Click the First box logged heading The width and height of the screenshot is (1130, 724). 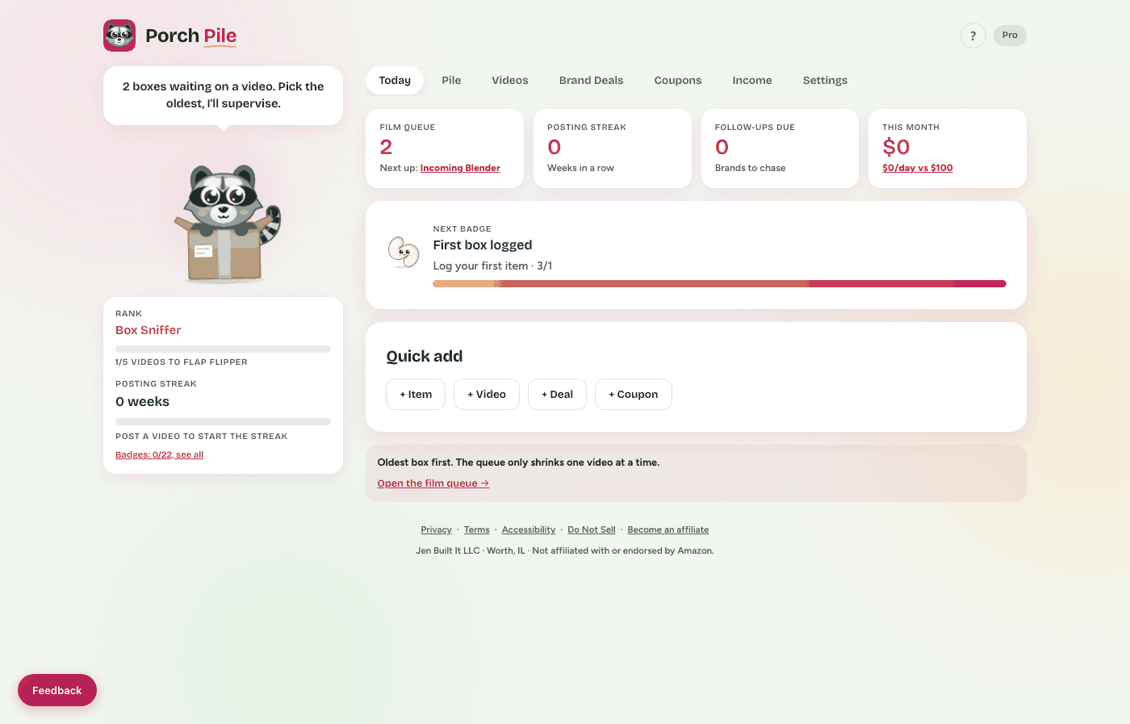[x=483, y=245]
